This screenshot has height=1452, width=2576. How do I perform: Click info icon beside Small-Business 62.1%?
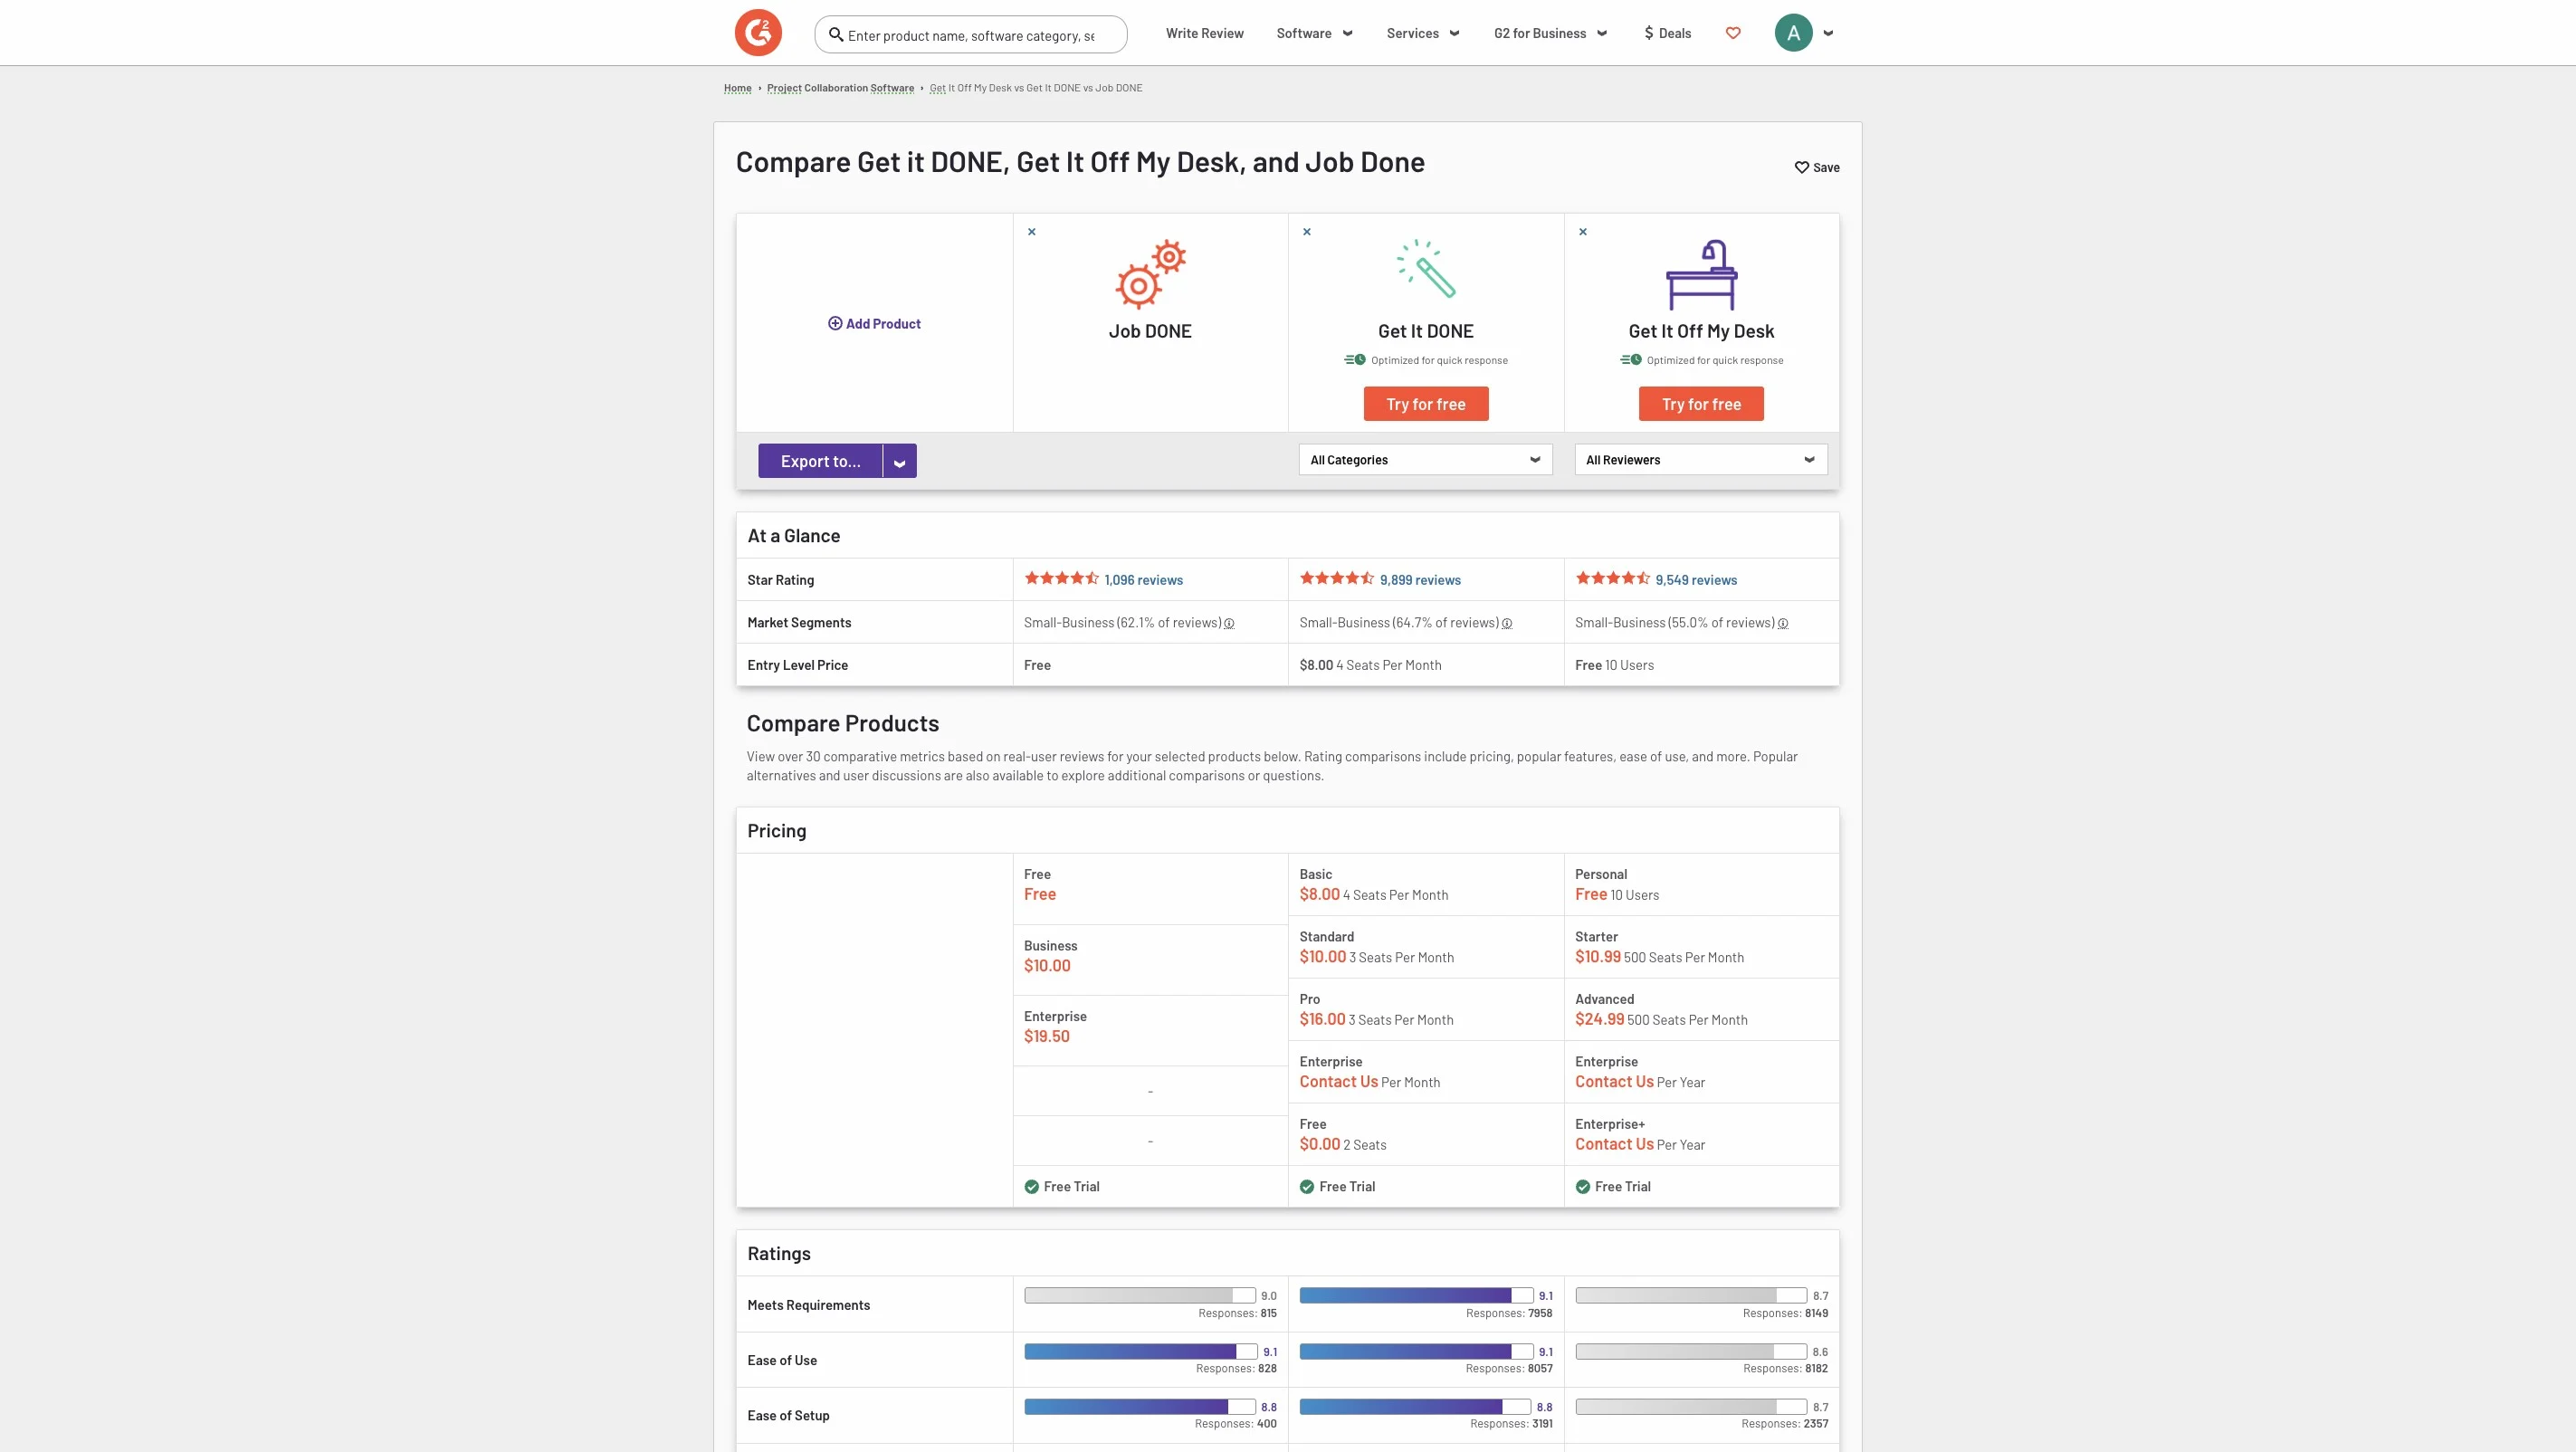point(1229,623)
